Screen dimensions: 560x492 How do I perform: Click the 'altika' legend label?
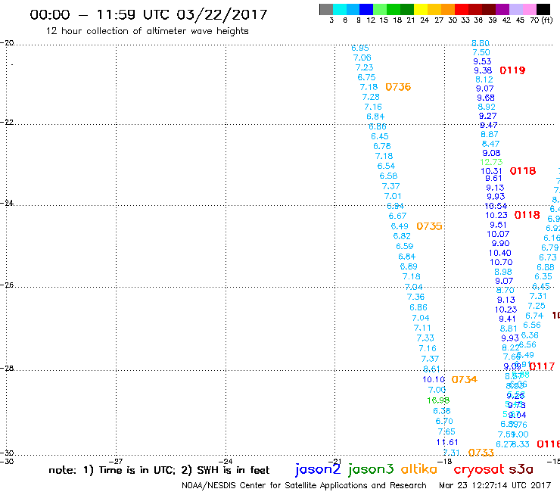(419, 469)
